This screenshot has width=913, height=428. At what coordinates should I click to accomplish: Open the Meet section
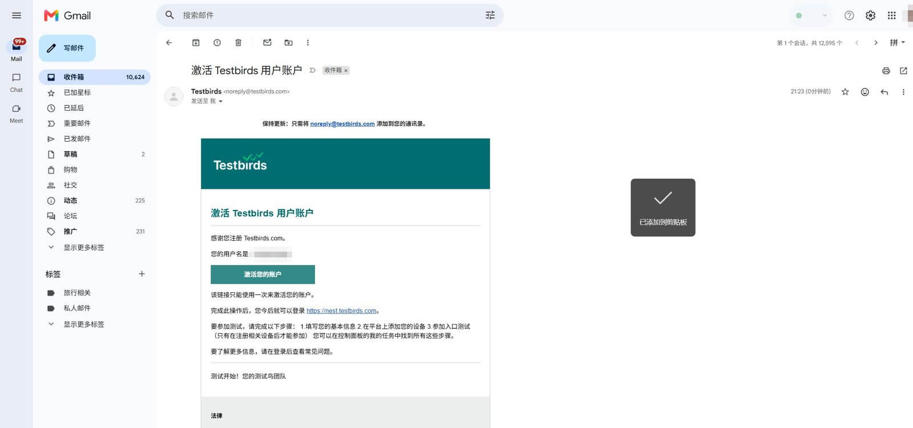[17, 113]
